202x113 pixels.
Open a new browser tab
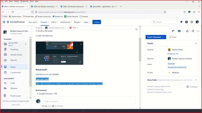[x=121, y=6]
